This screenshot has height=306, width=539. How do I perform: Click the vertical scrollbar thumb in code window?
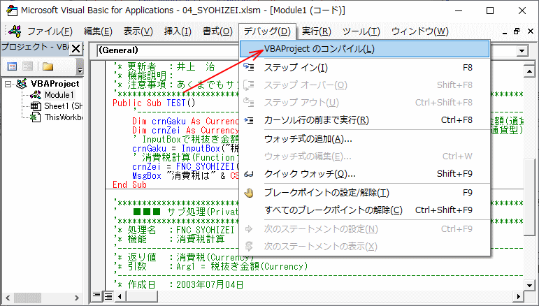click(529, 198)
